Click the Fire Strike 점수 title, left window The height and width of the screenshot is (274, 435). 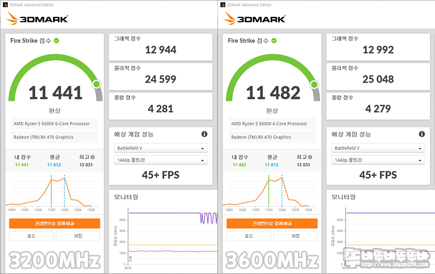click(31, 41)
